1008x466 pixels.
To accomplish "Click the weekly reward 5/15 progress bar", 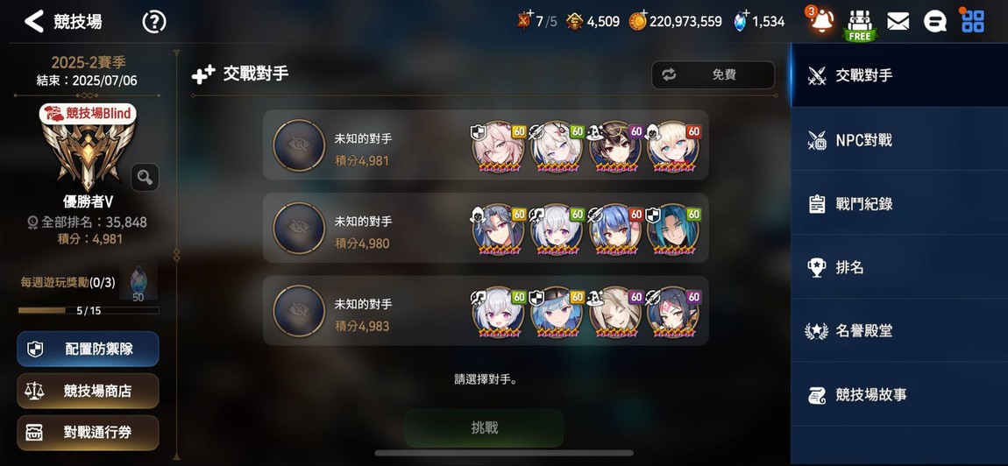I will pos(89,310).
